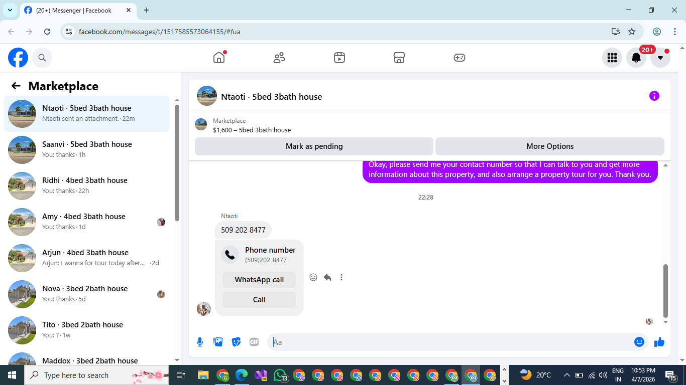Open Facebook search magnifier
Screen dimensions: 686x385
click(42, 58)
